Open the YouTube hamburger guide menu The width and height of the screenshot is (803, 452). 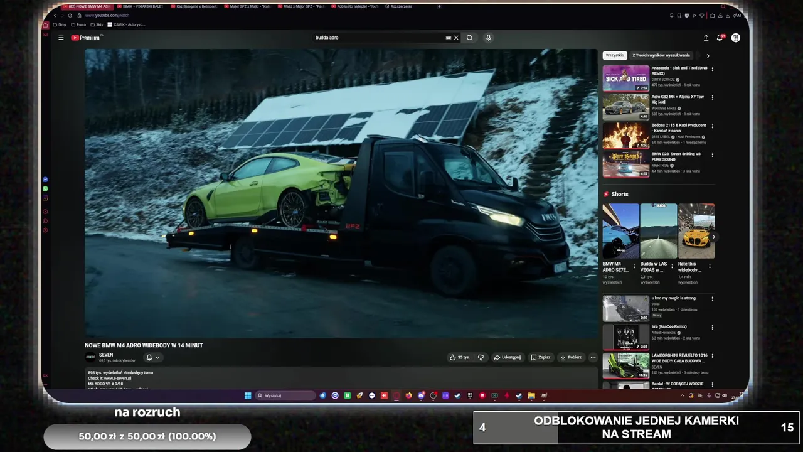coord(61,38)
